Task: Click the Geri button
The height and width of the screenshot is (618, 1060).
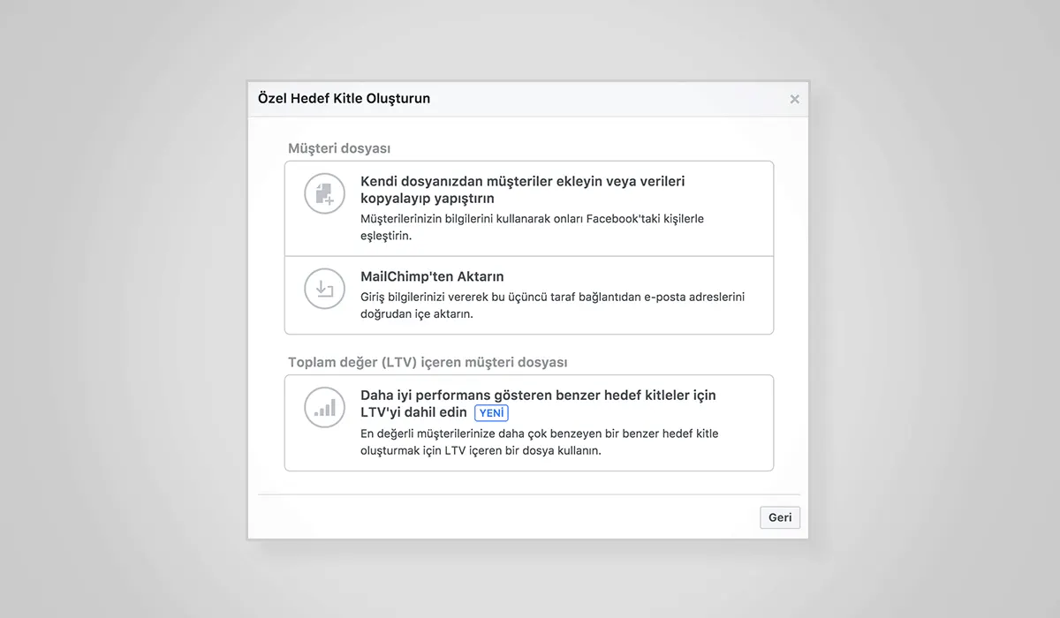Action: [780, 517]
